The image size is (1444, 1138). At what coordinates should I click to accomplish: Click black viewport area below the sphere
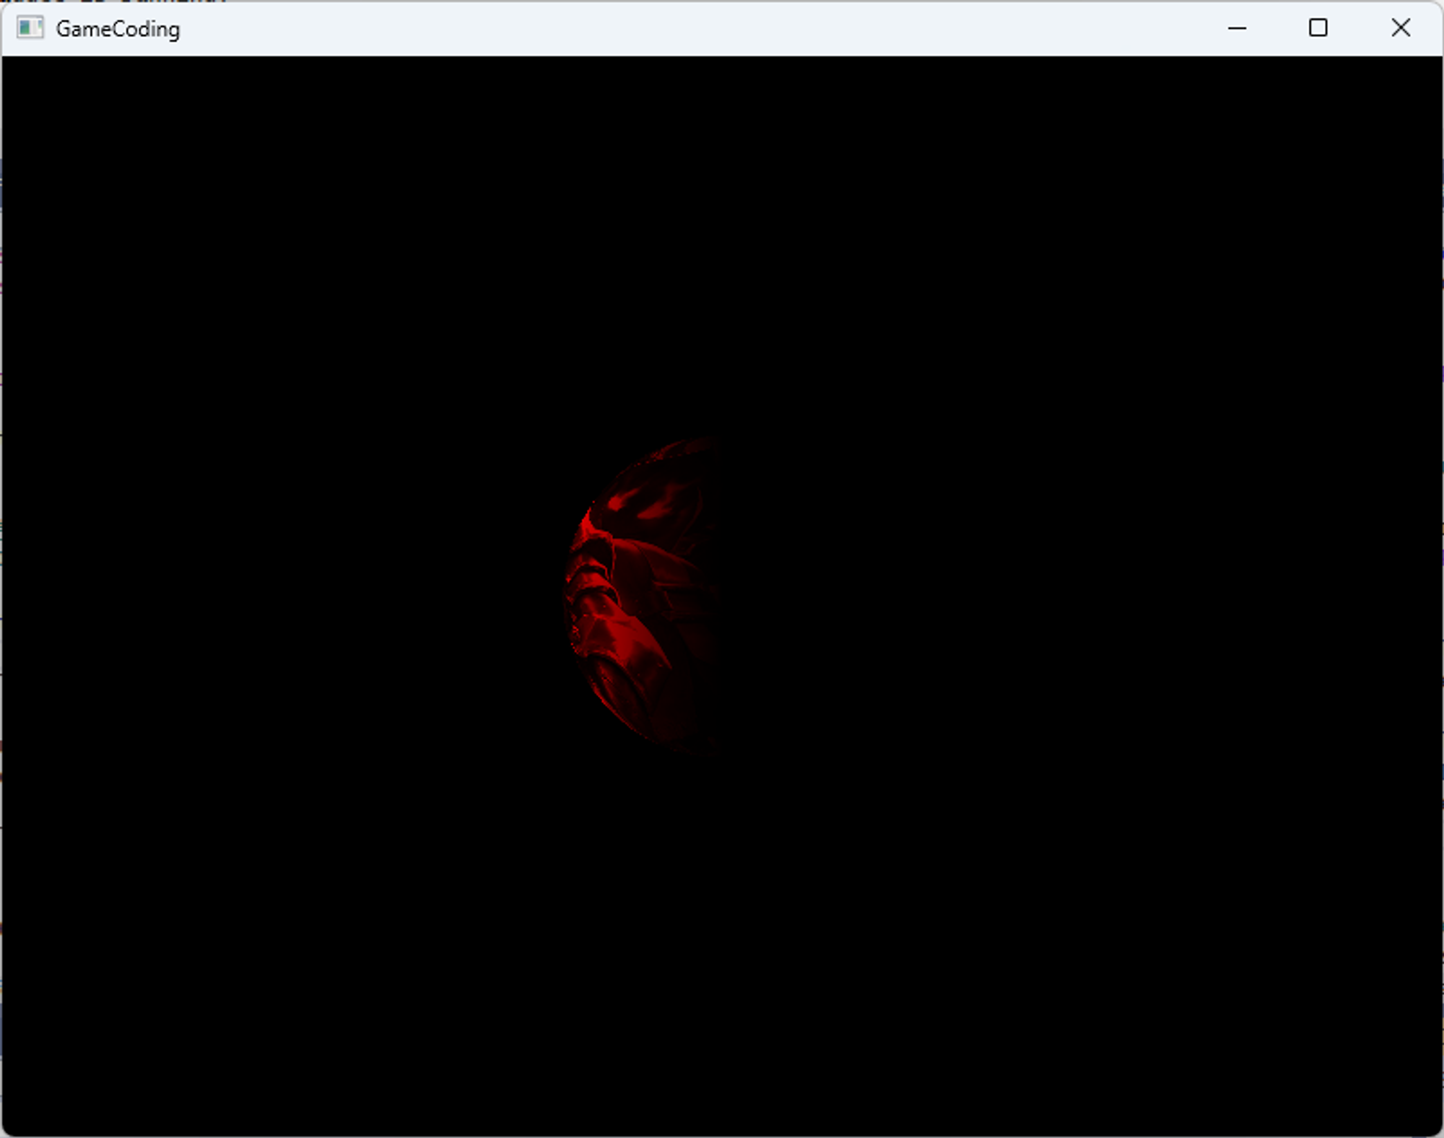pos(650,939)
